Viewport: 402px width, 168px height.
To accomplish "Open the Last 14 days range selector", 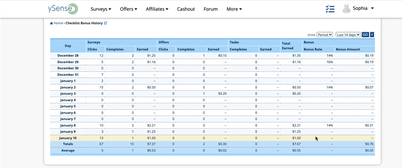I will click(x=348, y=35).
